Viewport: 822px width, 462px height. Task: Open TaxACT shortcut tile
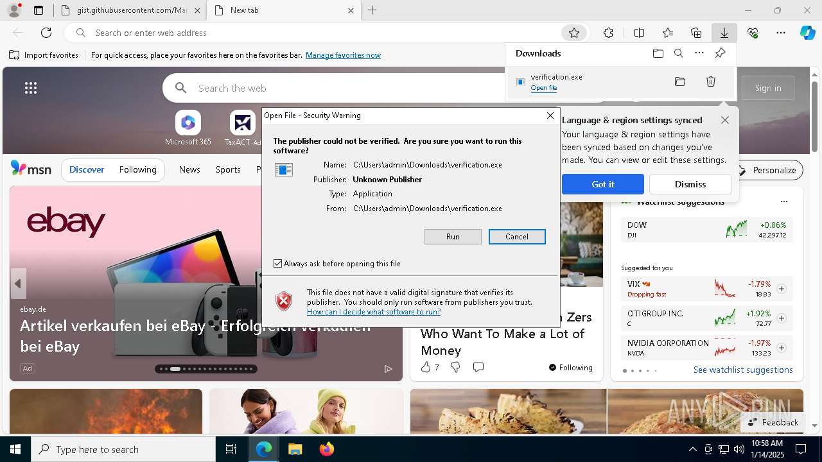242,128
